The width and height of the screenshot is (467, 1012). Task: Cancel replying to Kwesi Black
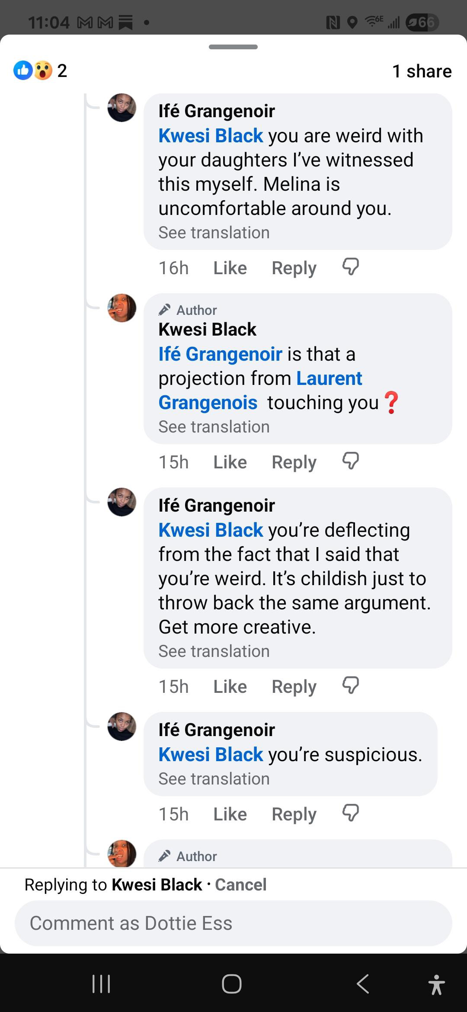point(240,885)
